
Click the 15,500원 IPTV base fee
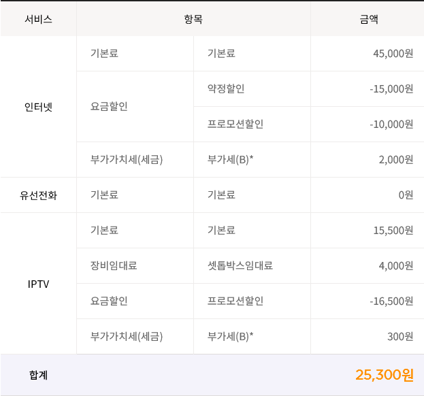(393, 231)
